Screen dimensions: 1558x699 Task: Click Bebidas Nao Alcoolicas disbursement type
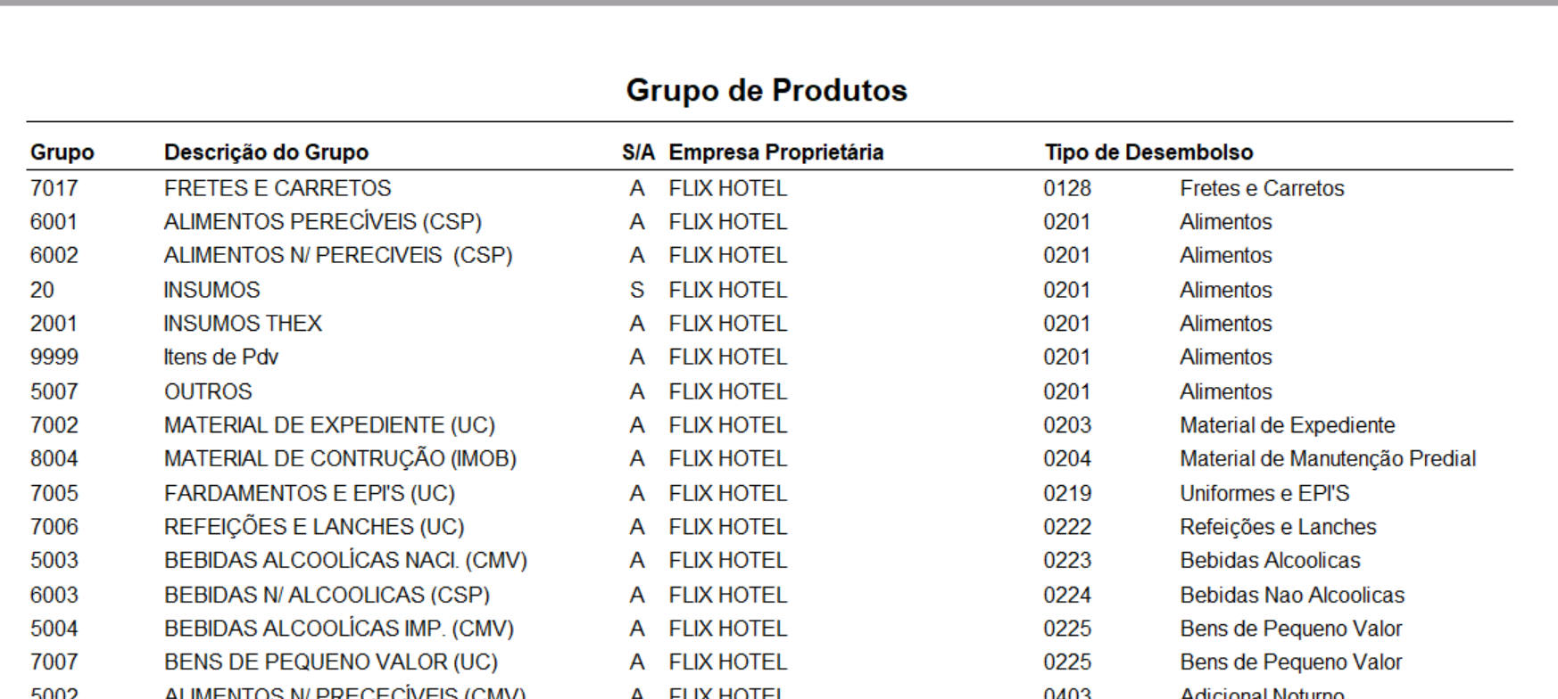[x=1292, y=595]
